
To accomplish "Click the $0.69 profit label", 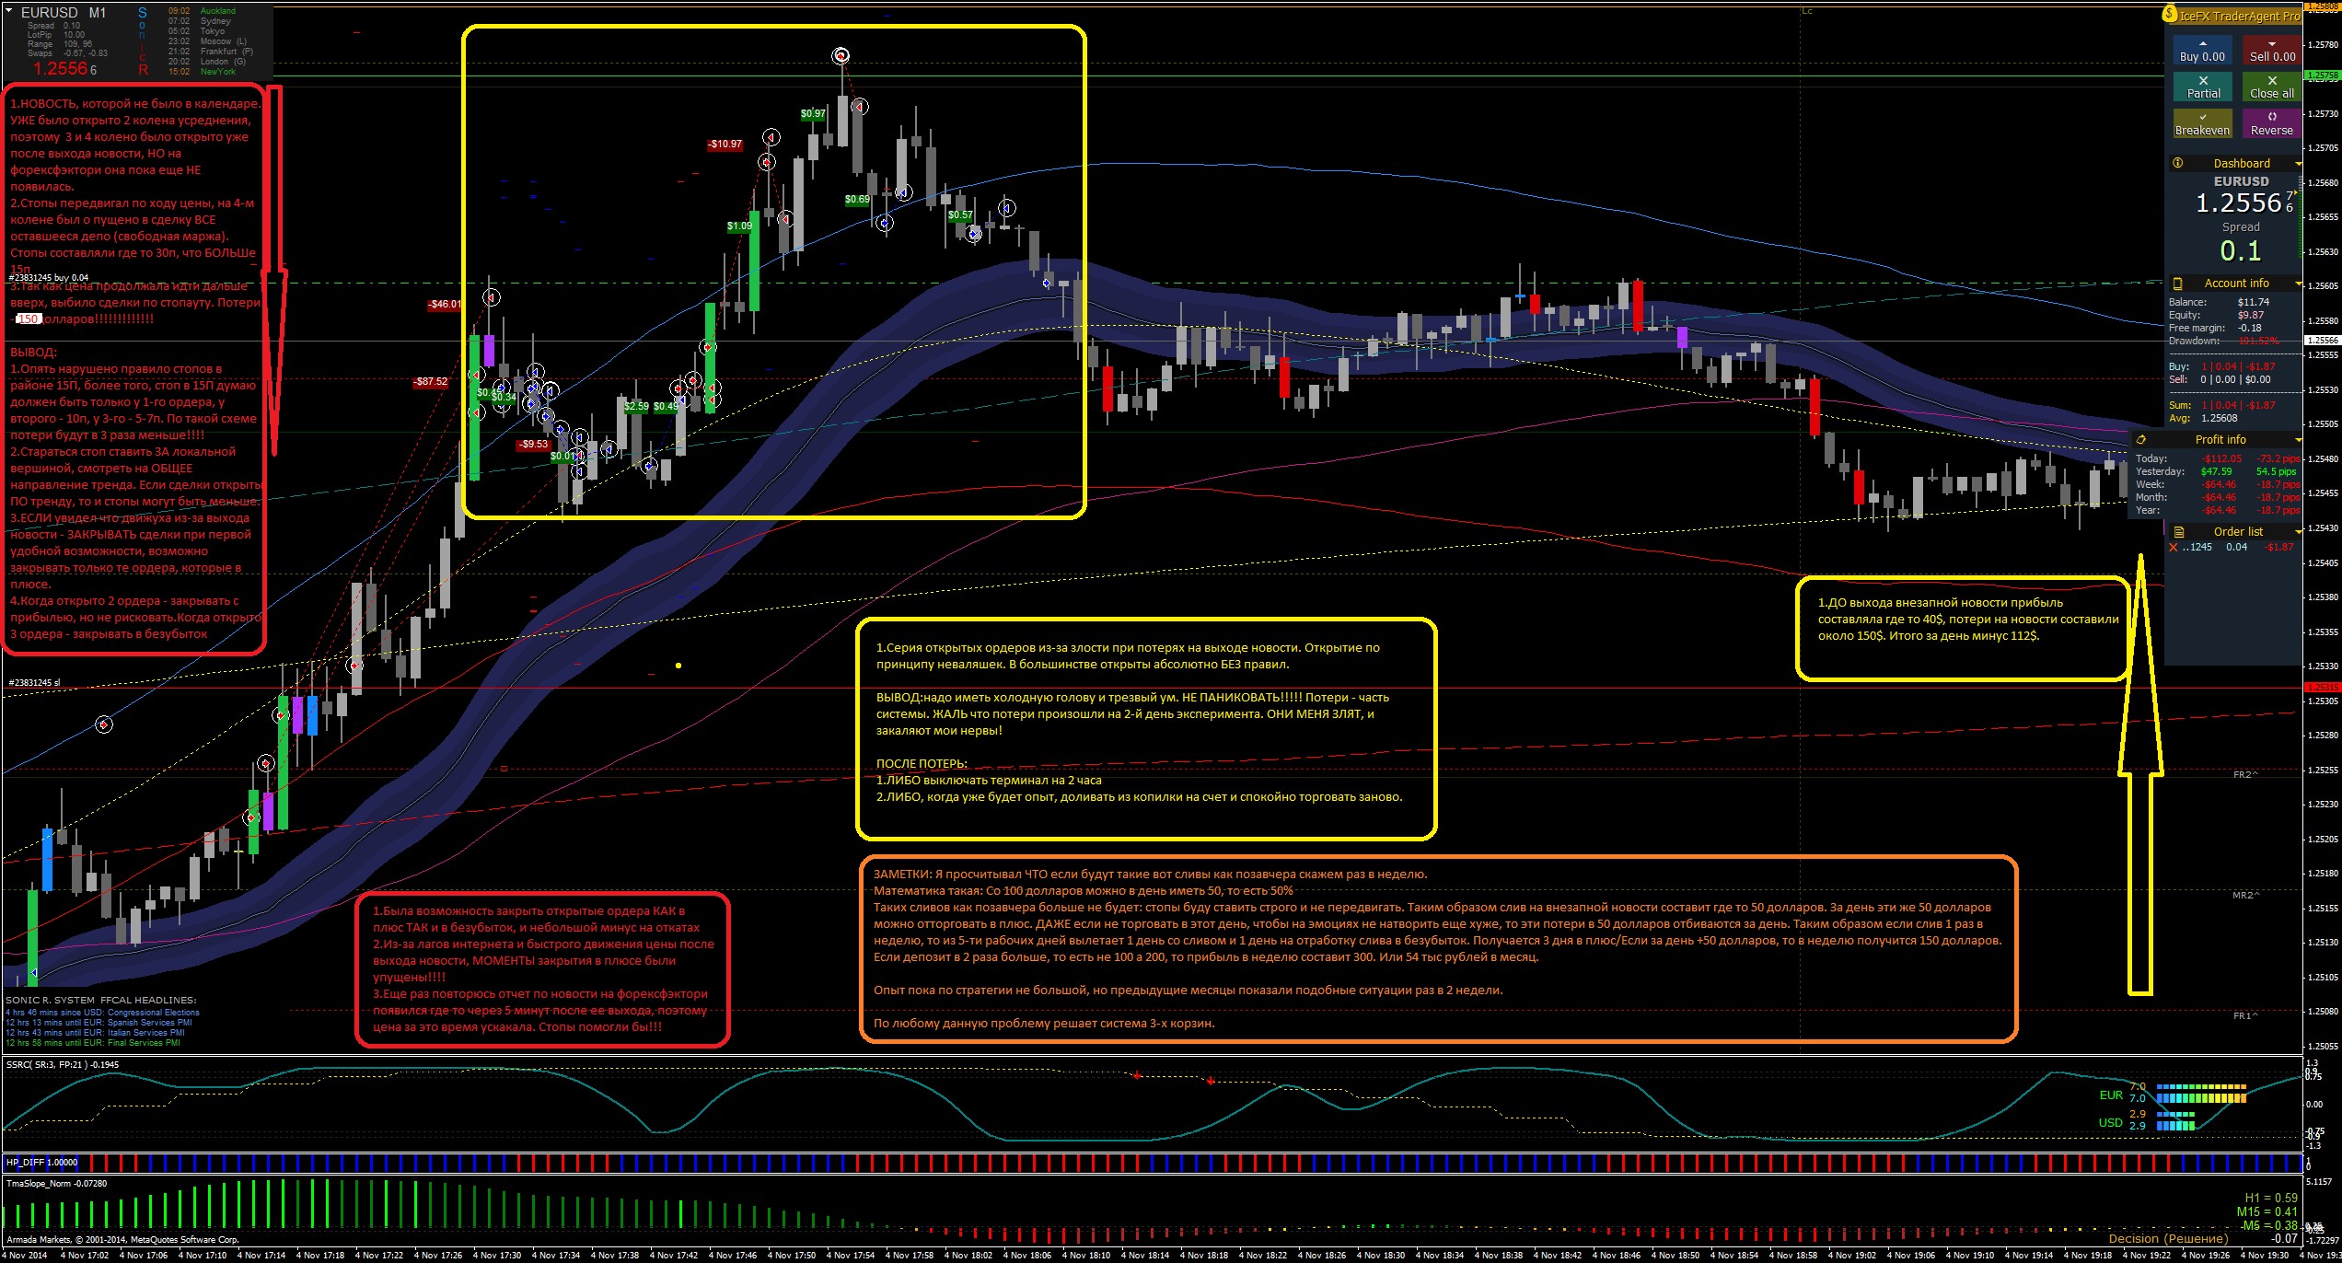I will click(857, 200).
